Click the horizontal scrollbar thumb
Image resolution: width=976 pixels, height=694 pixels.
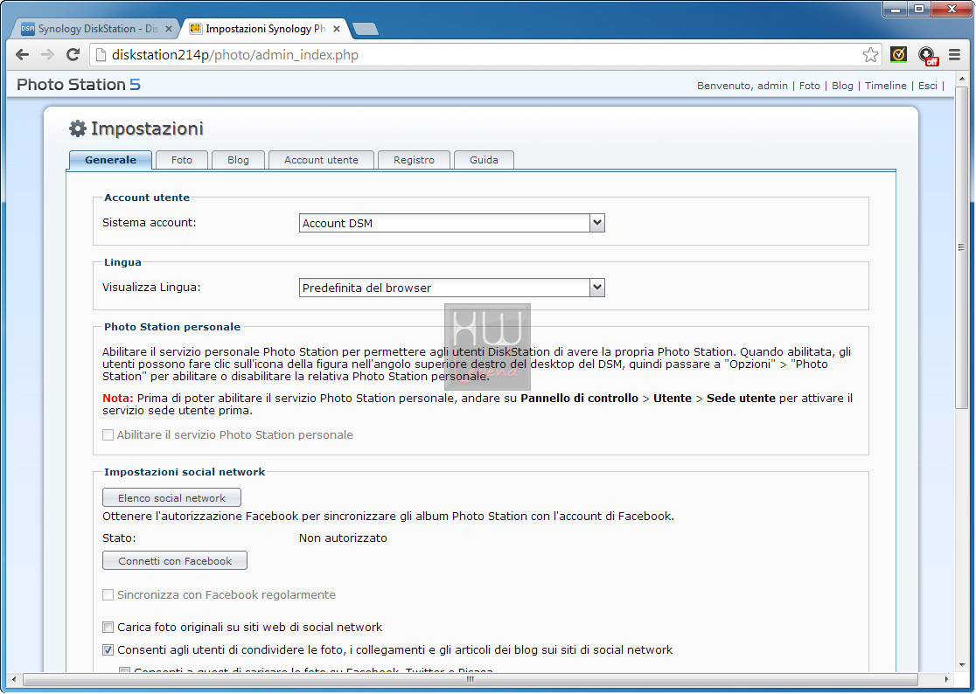(470, 679)
